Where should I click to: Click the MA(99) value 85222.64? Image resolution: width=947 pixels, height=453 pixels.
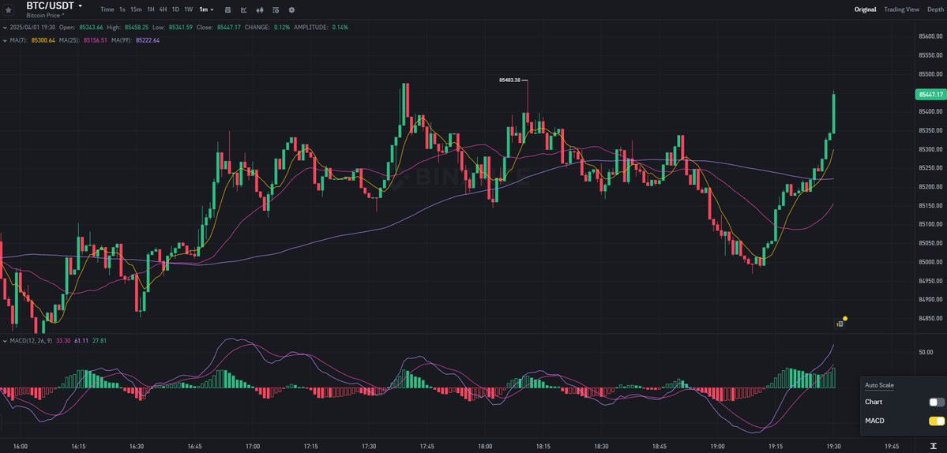tap(148, 40)
